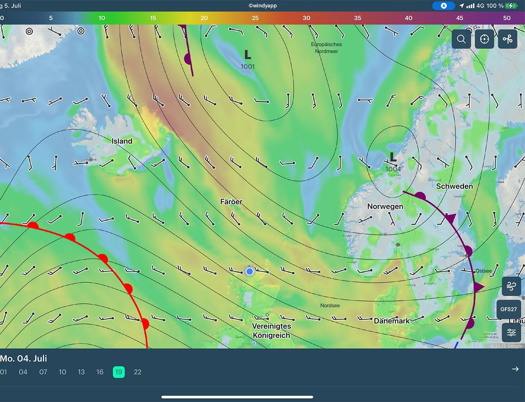Select the 16 hour in timeline
This screenshot has width=525, height=402.
[100, 372]
